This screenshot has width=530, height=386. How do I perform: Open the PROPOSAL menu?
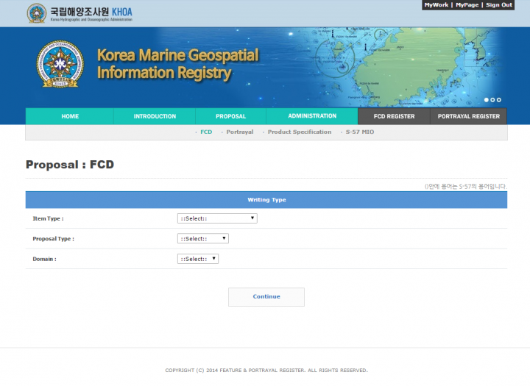[230, 116]
